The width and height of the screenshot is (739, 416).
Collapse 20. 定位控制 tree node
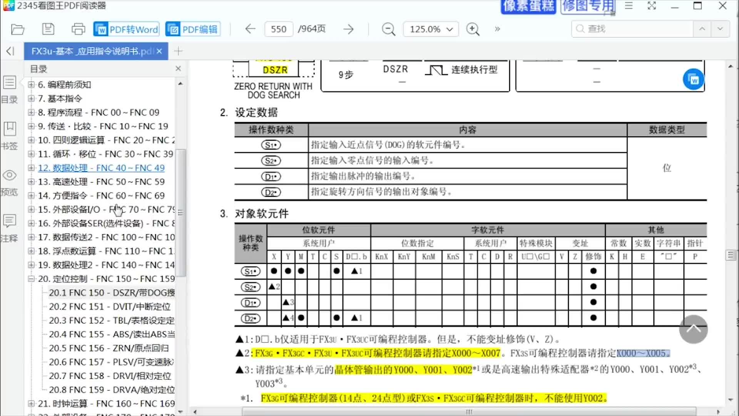tap(32, 279)
